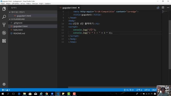Open the Source Control view
The height and width of the screenshot is (96, 171).
4,25
